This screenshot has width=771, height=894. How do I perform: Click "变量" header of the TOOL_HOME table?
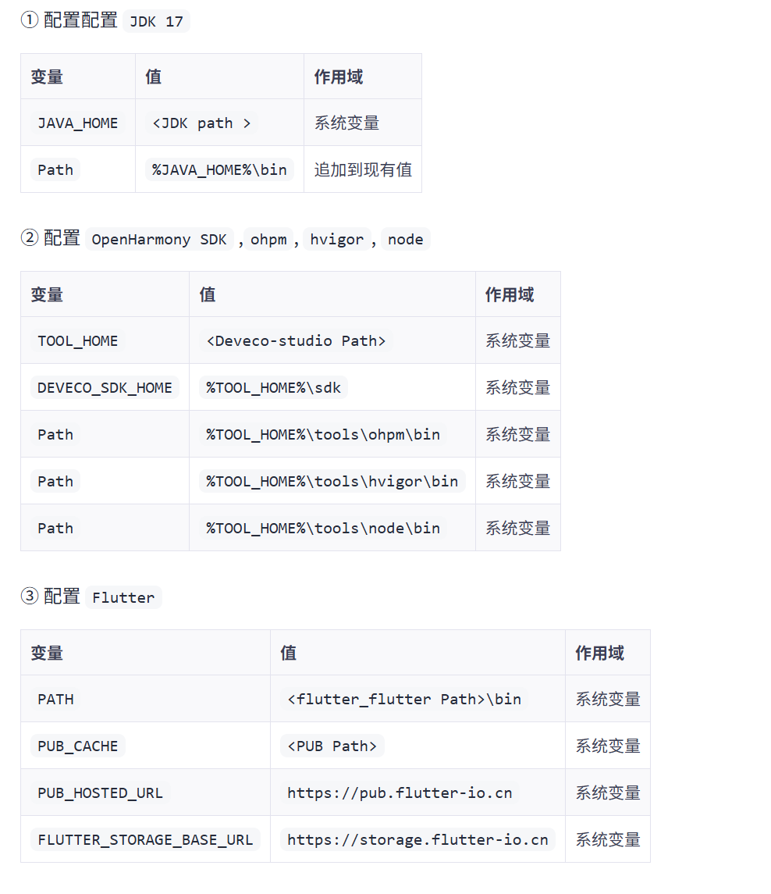point(47,295)
